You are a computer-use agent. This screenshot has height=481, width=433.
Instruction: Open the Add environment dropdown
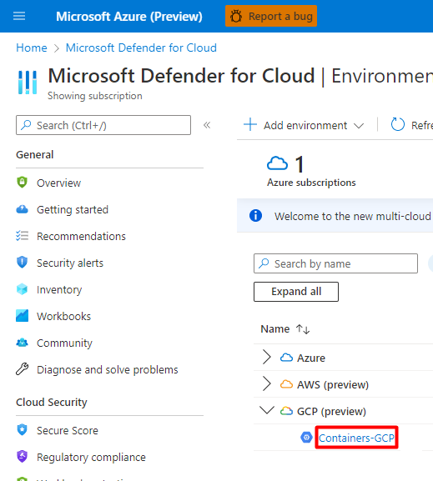[x=304, y=125]
